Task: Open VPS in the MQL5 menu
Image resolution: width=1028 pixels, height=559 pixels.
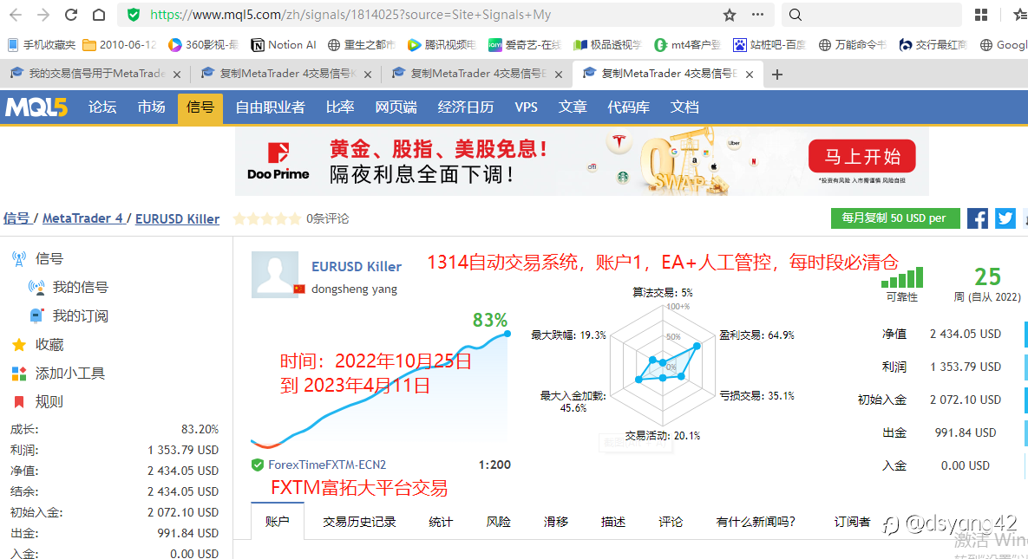Action: click(526, 107)
